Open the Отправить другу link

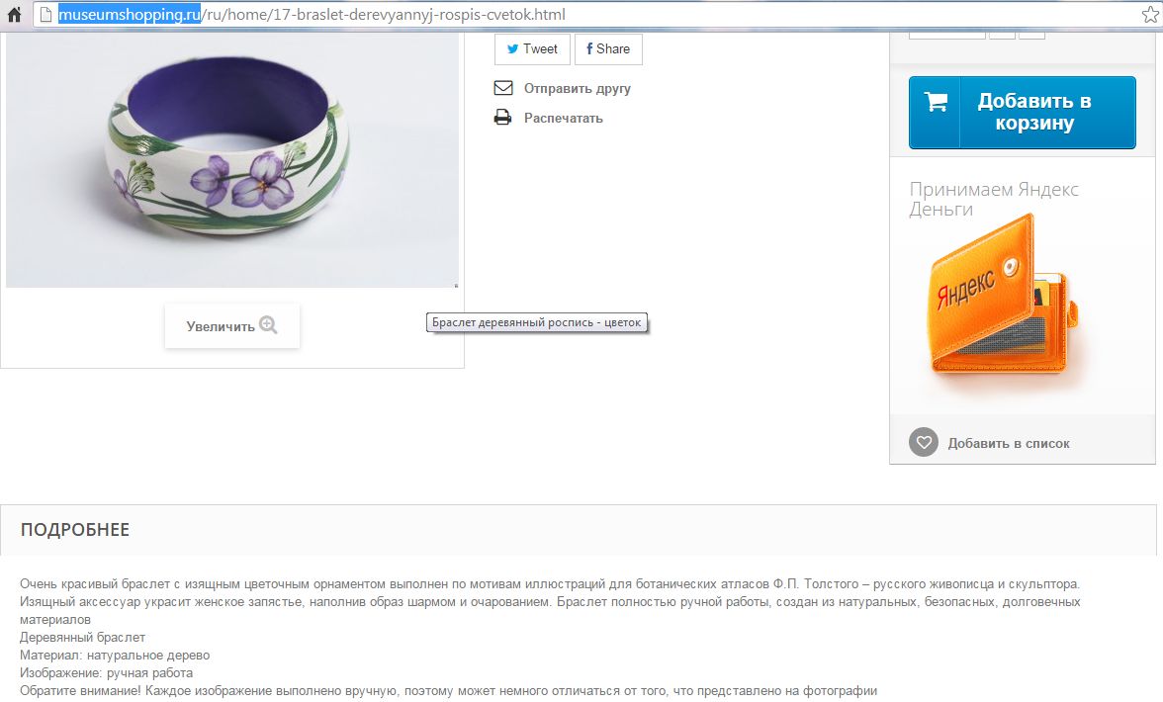coord(578,88)
